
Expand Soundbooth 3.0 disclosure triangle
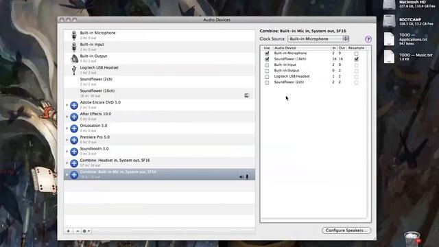pyautogui.click(x=67, y=151)
